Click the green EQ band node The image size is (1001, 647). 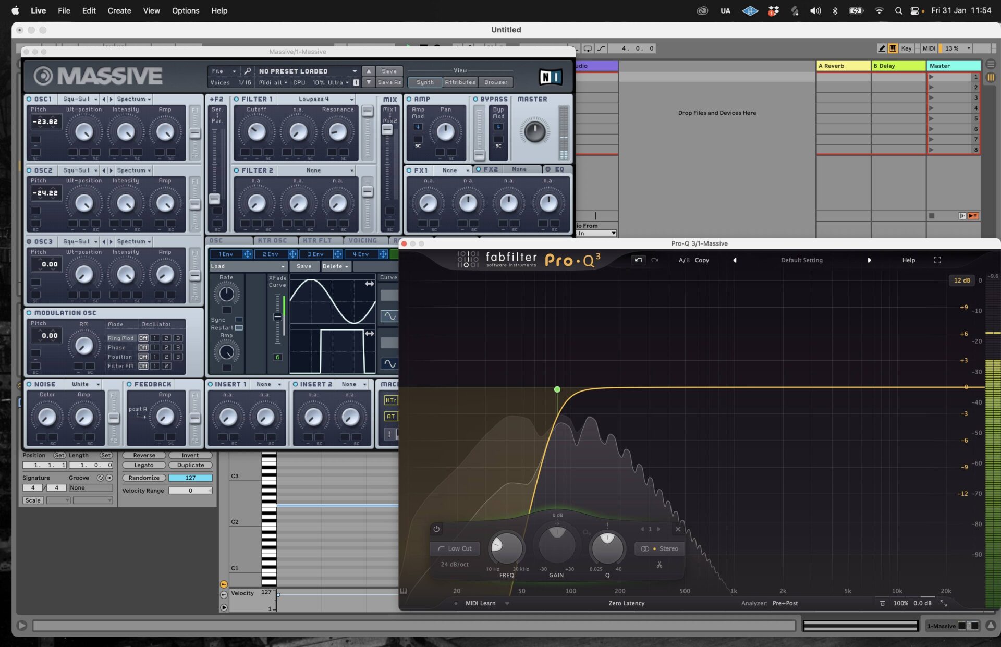point(557,389)
